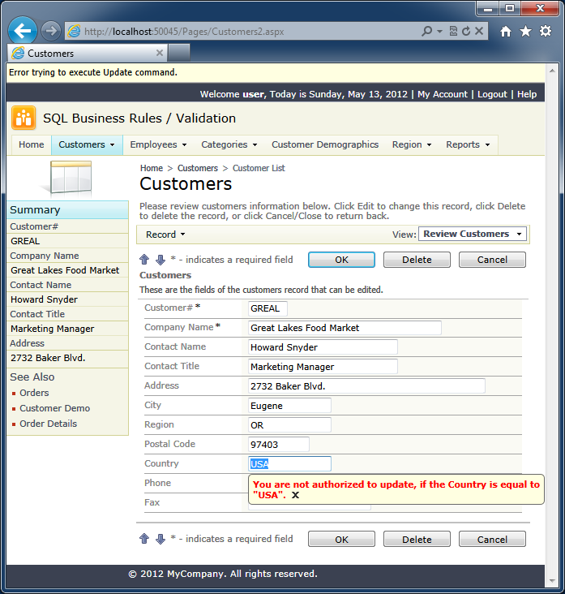Refresh the page using the address bar icon
This screenshot has height=594, width=565.
tap(466, 32)
